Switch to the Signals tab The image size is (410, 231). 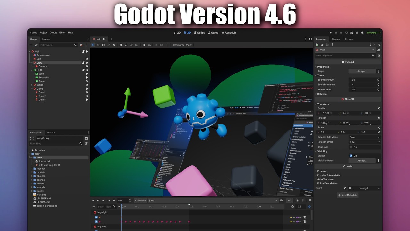coord(335,39)
